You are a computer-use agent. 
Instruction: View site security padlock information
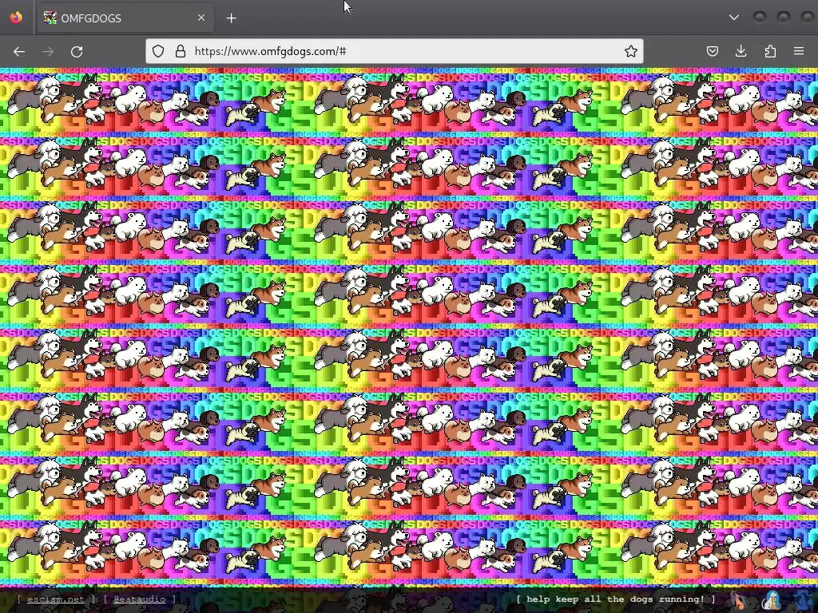tap(181, 51)
